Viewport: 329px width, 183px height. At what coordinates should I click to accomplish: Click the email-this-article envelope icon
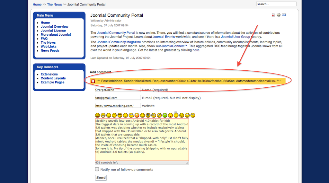tap(284, 15)
